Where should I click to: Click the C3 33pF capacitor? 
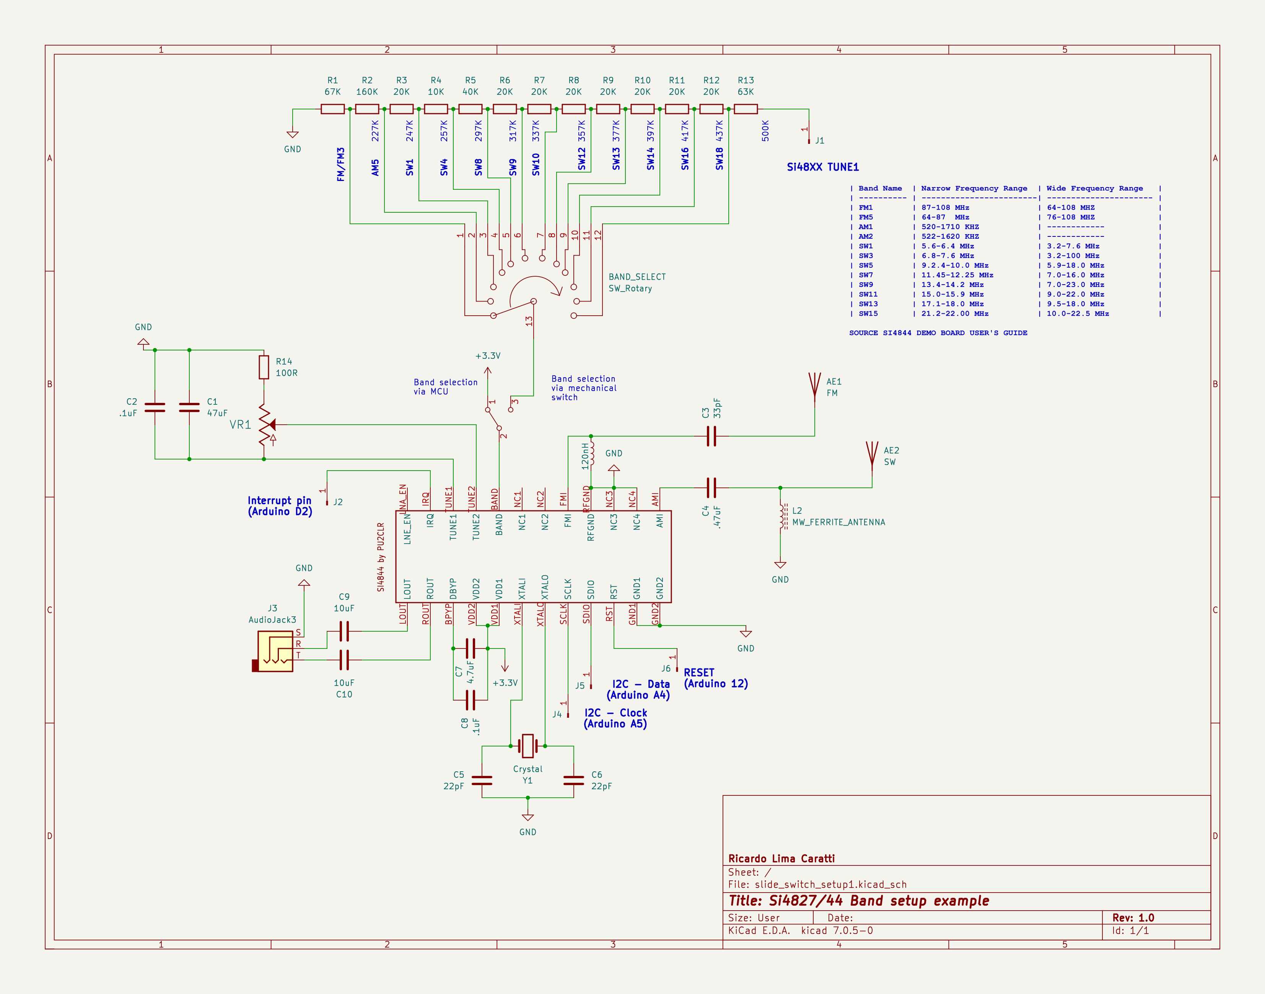711,436
